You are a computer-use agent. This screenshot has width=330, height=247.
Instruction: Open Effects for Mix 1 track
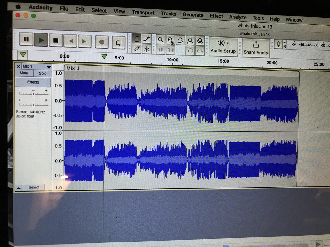(x=33, y=82)
